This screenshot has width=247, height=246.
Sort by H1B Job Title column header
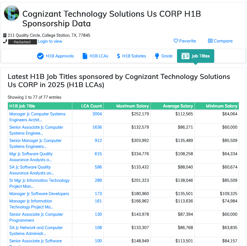(22, 106)
